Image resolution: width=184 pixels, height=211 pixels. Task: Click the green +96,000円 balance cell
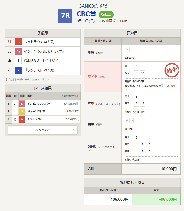pyautogui.click(x=156, y=200)
